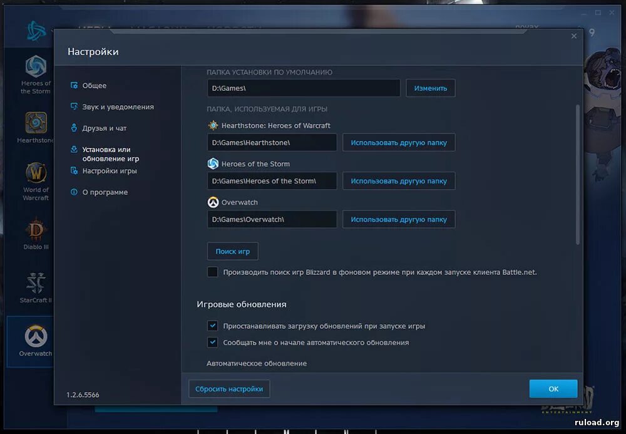
Task: Close the Настройки dialog with X
Action: [573, 36]
